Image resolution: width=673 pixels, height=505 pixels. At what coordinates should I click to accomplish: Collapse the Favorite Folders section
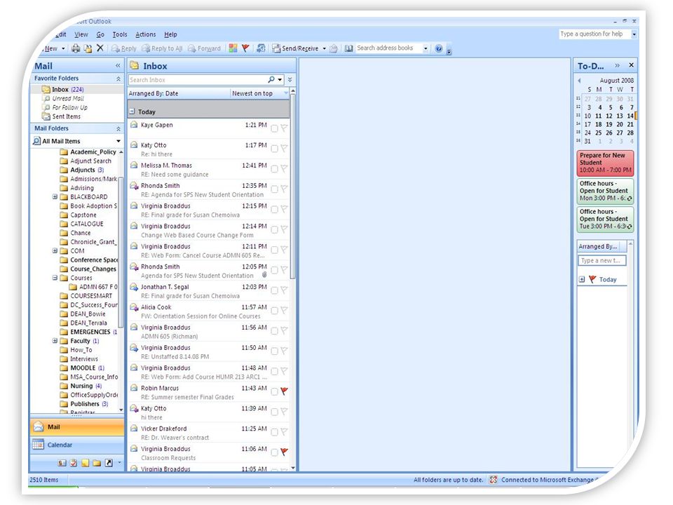click(x=118, y=79)
